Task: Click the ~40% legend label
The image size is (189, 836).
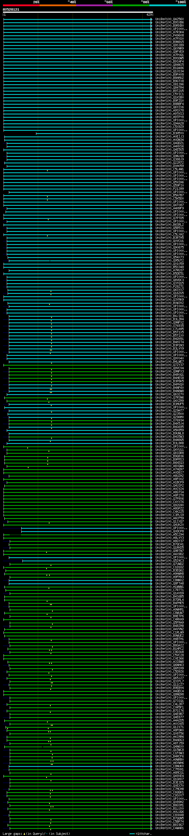Action: pyautogui.click(x=72, y=2)
